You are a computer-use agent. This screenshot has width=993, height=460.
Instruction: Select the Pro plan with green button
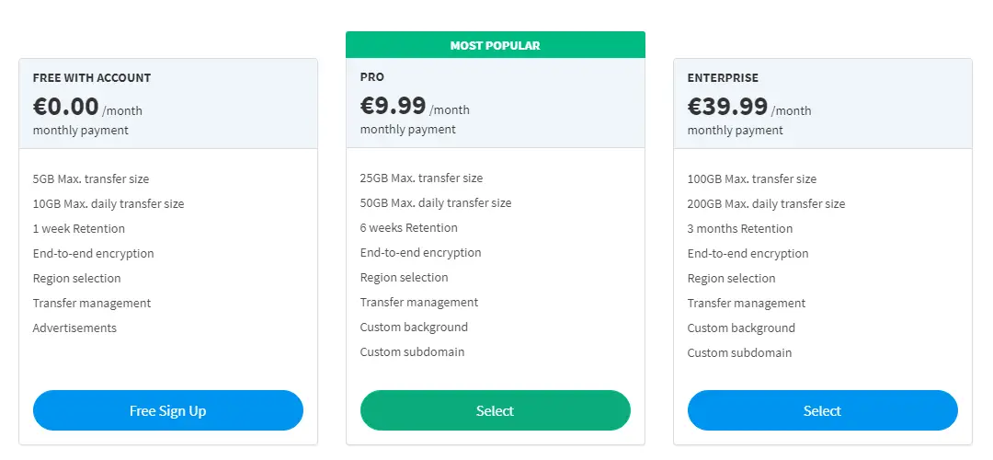pyautogui.click(x=495, y=410)
